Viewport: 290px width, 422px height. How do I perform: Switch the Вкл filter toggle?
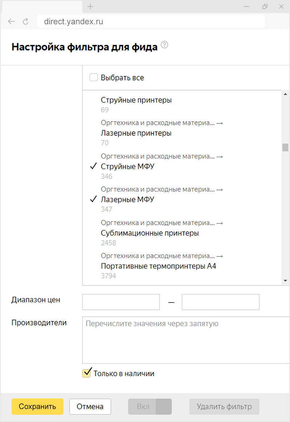[150, 406]
